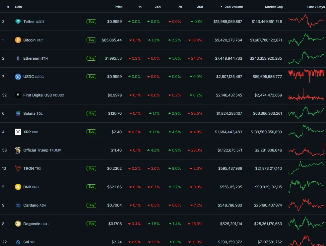Click Official Trump 24h change 4.2%

pos(154,150)
